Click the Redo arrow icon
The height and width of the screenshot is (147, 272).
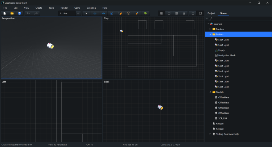click(x=36, y=13)
